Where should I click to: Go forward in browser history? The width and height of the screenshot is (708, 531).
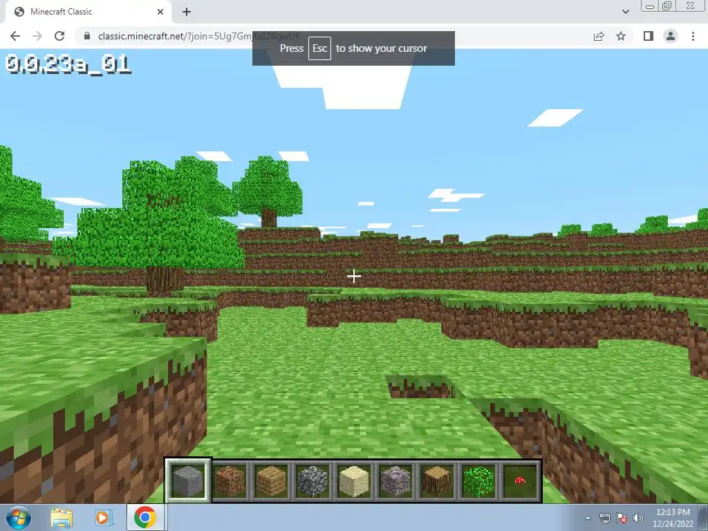tap(37, 36)
